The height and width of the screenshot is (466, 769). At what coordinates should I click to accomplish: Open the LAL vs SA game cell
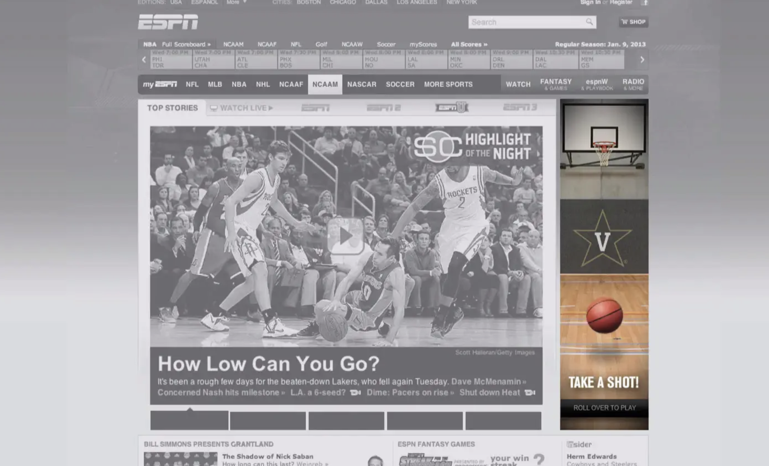point(427,59)
